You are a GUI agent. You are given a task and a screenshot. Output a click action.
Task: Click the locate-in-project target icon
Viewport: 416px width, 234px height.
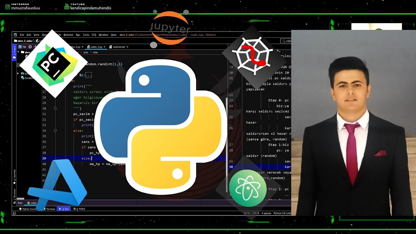pos(30,47)
